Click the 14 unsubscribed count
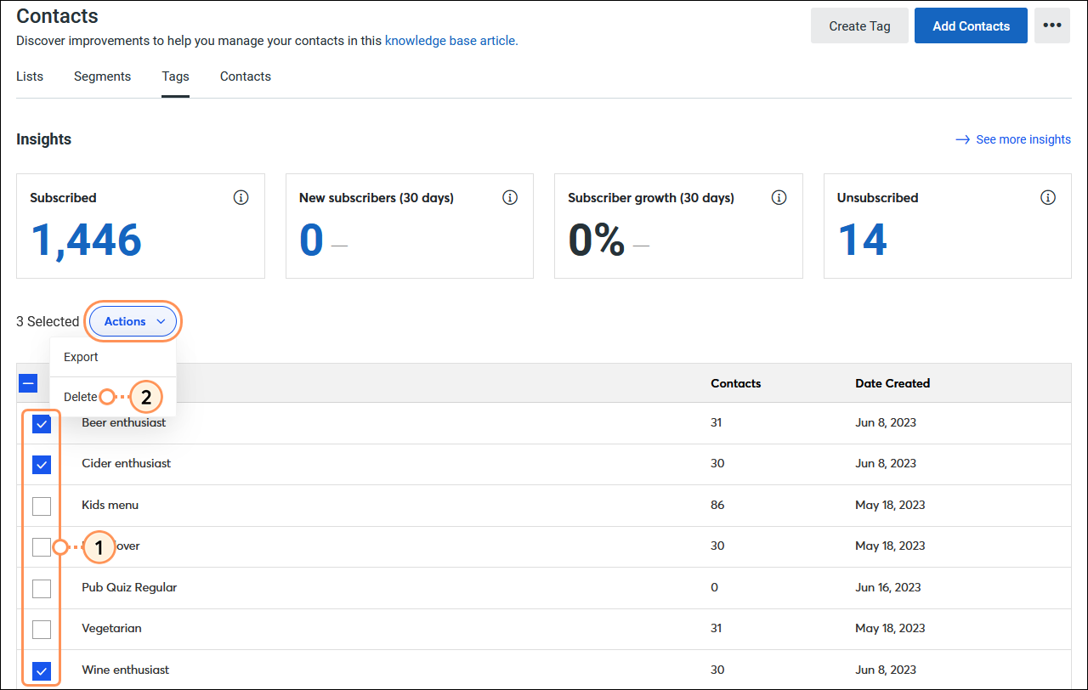The image size is (1088, 690). (x=863, y=240)
